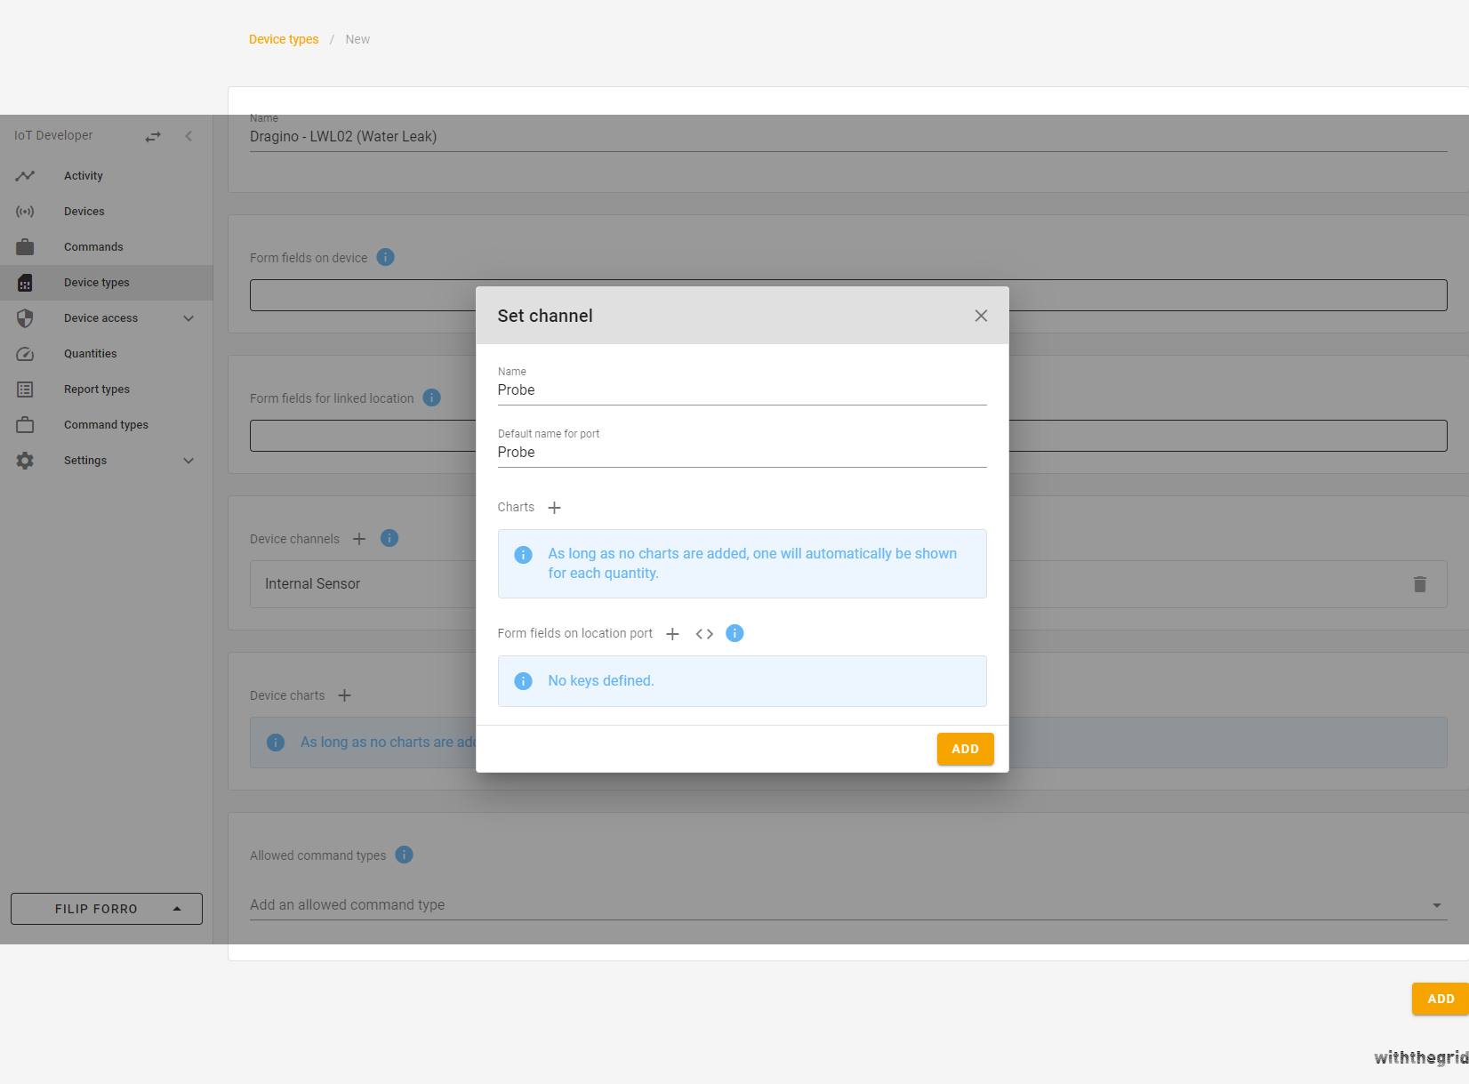
Task: Open the FILIP FORRO user menu
Action: pos(107,909)
